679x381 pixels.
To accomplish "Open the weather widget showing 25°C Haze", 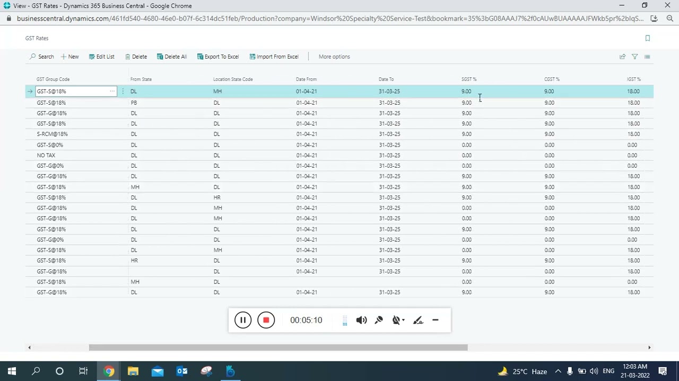I will (521, 371).
